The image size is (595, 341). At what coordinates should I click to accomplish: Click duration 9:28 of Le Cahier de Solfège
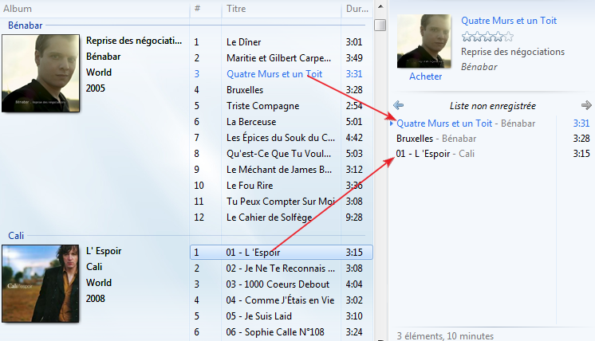pyautogui.click(x=354, y=218)
